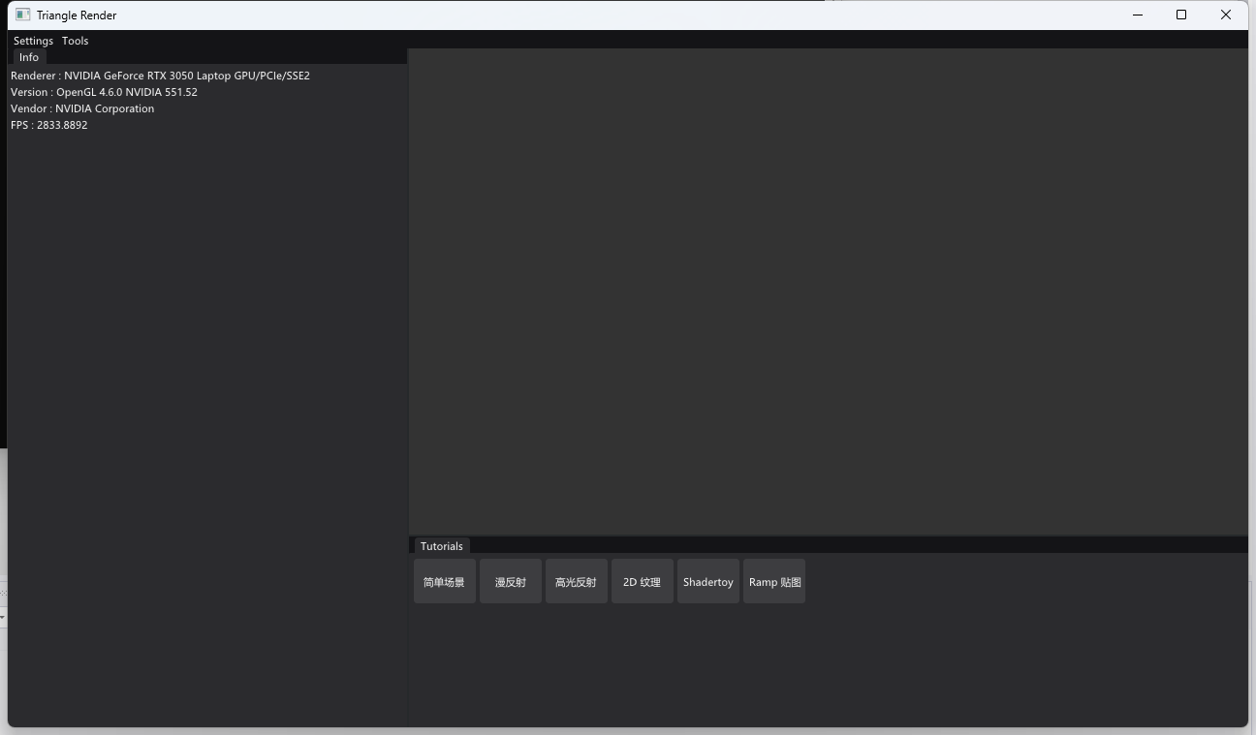The image size is (1256, 735).
Task: Open the Shadertoy tutorial
Action: click(708, 581)
